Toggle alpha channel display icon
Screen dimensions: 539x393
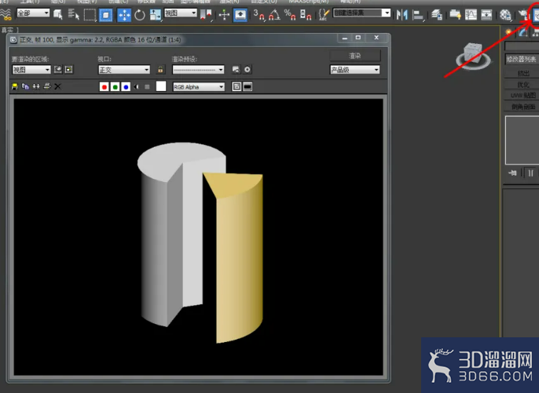coord(137,87)
